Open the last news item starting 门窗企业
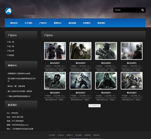This screenshot has height=139, width=151. 19,96
